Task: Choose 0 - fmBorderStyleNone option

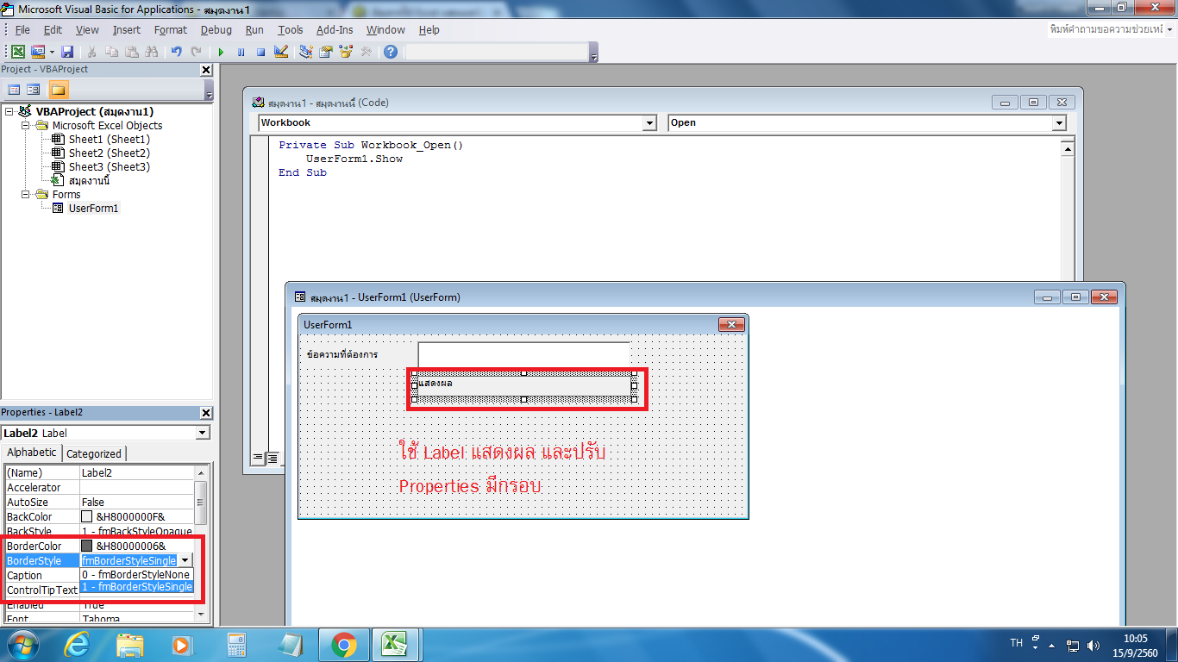Action: 136,575
